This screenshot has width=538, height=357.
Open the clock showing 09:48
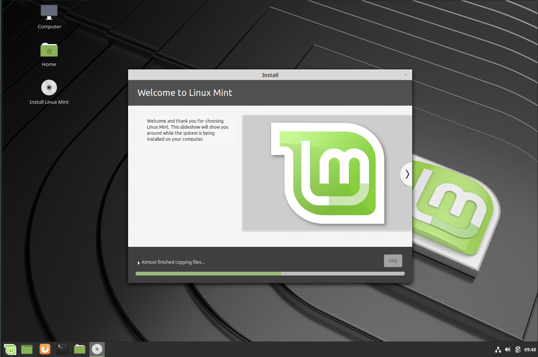click(x=530, y=349)
